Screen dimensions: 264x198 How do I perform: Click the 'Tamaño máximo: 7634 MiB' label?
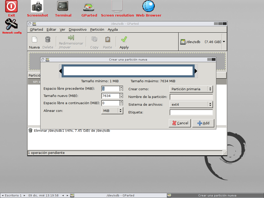coord(153,81)
